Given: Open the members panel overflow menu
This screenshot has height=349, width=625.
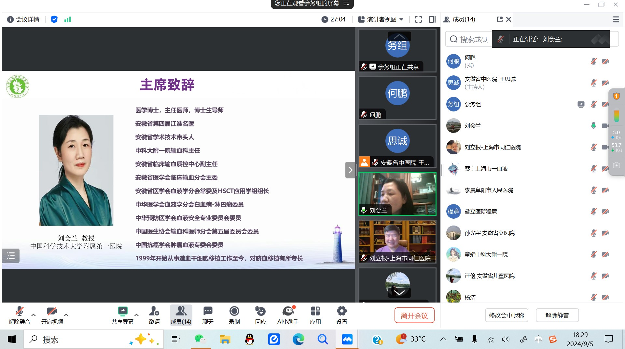Looking at the screenshot, I should click(x=615, y=19).
